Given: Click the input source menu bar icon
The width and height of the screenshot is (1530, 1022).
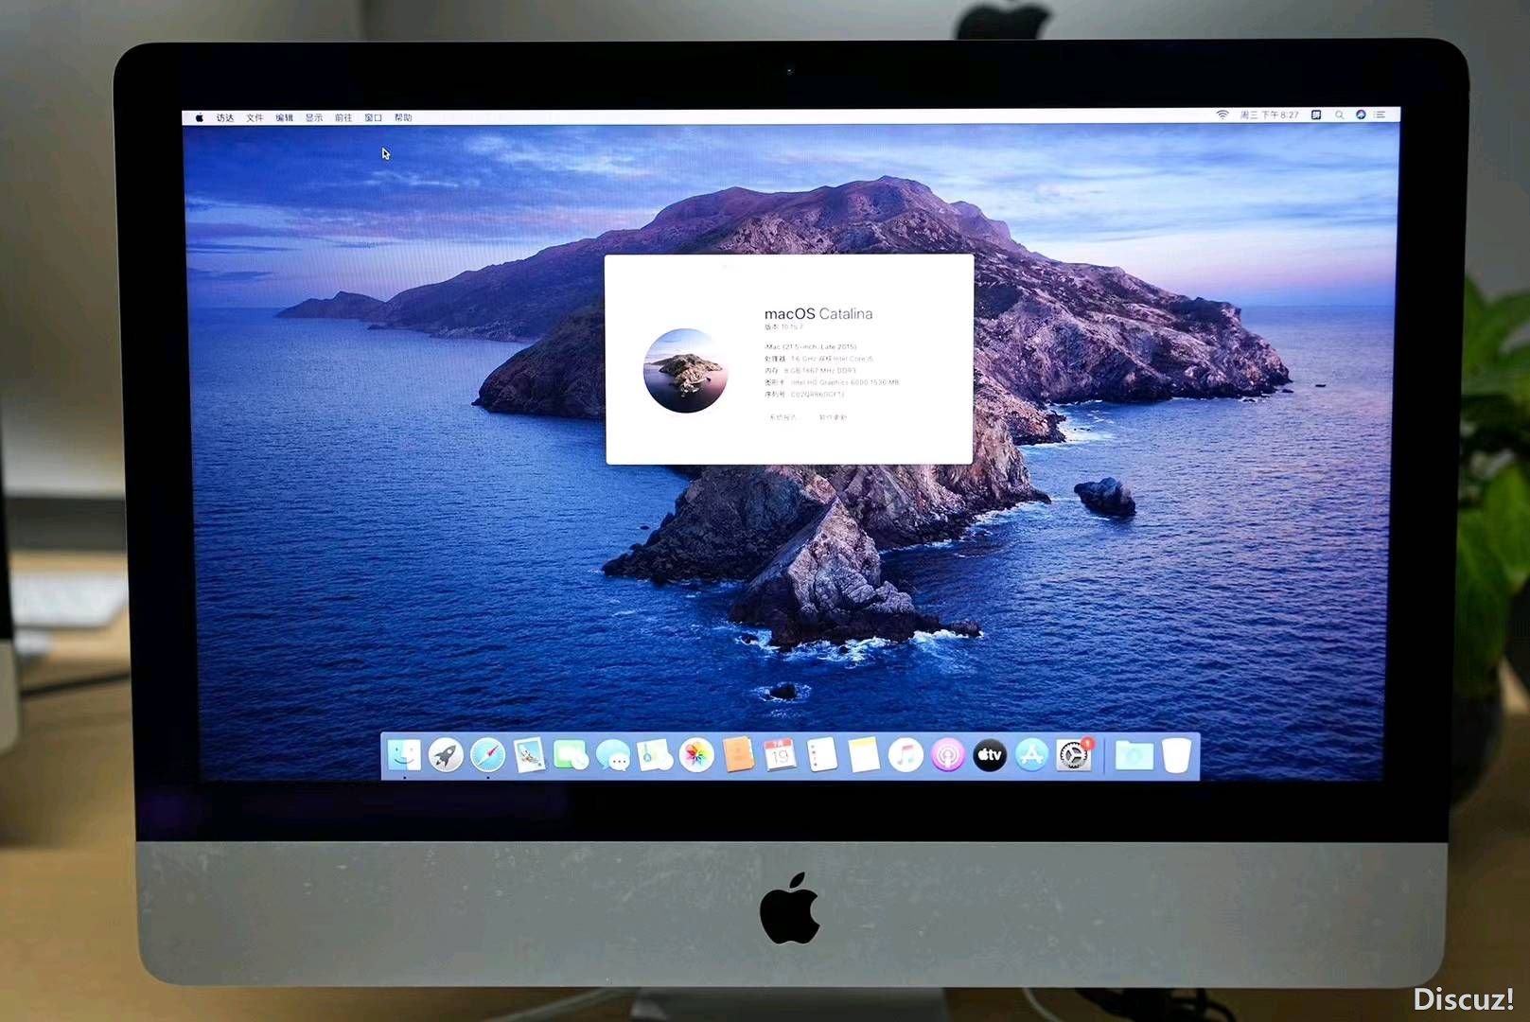Looking at the screenshot, I should point(1316,115).
